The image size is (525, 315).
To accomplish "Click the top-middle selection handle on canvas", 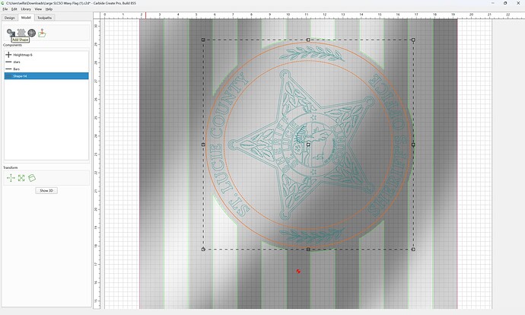I will [308, 40].
